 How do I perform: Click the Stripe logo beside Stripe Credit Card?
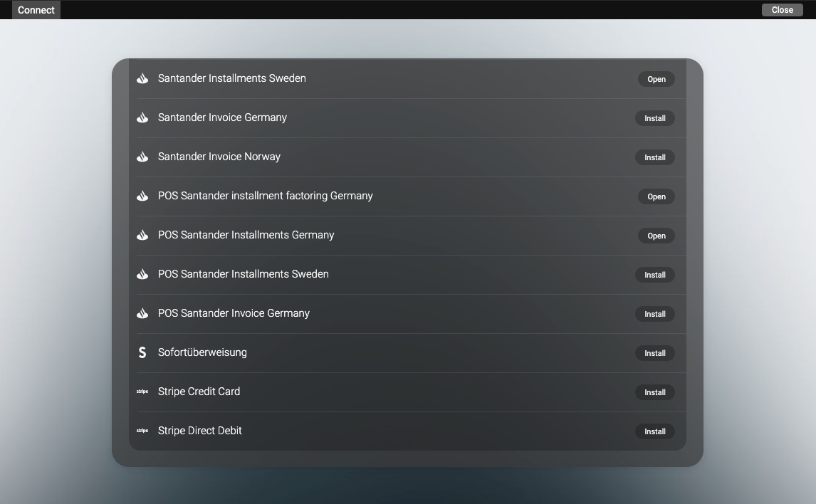pos(142,392)
